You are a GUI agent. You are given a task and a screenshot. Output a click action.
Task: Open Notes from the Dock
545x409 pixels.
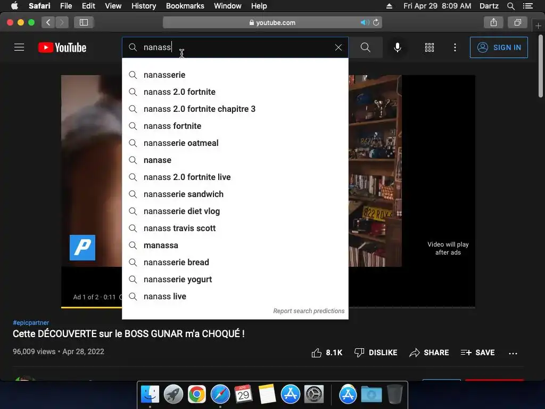click(267, 394)
